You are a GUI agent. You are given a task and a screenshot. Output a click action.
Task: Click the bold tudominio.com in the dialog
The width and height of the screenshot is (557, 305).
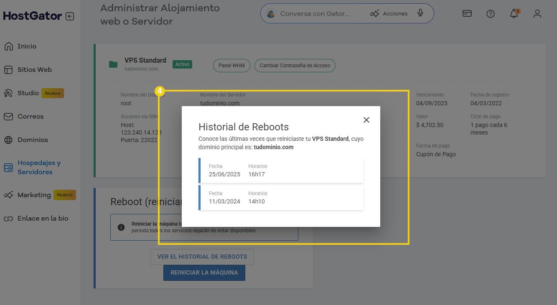(x=274, y=147)
